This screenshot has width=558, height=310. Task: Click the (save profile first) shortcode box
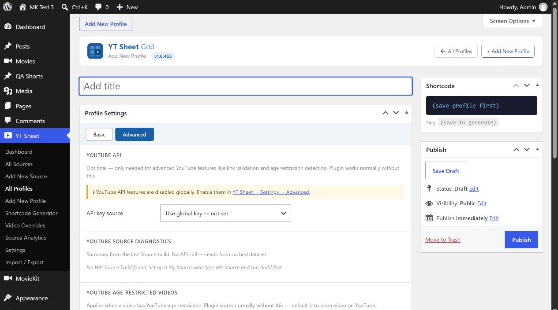coord(482,106)
